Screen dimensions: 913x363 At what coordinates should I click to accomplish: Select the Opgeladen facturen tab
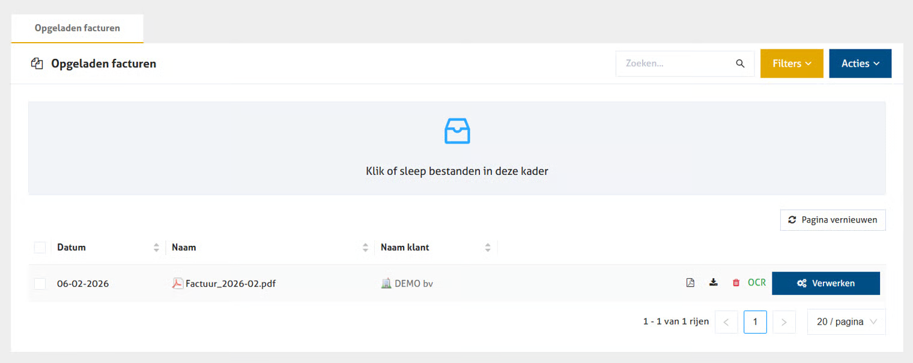(x=77, y=28)
